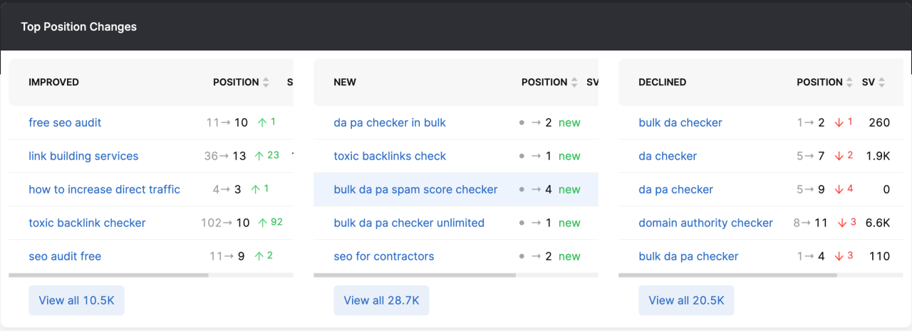Open View all 20.5K declined keywords
The height and width of the screenshot is (331, 912).
click(x=686, y=300)
